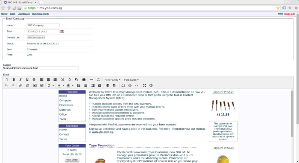This screenshot has height=163, width=299.
Task: Toggle underline formatting
Action: tap(27, 79)
